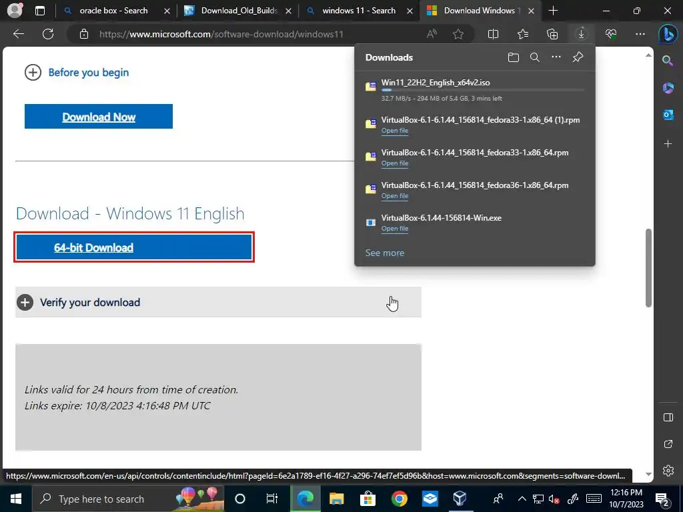
Task: Go back to the previous page
Action: point(19,34)
